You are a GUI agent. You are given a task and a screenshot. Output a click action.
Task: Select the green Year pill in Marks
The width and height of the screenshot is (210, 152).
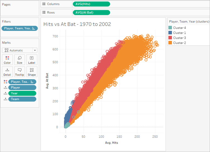point(22,93)
